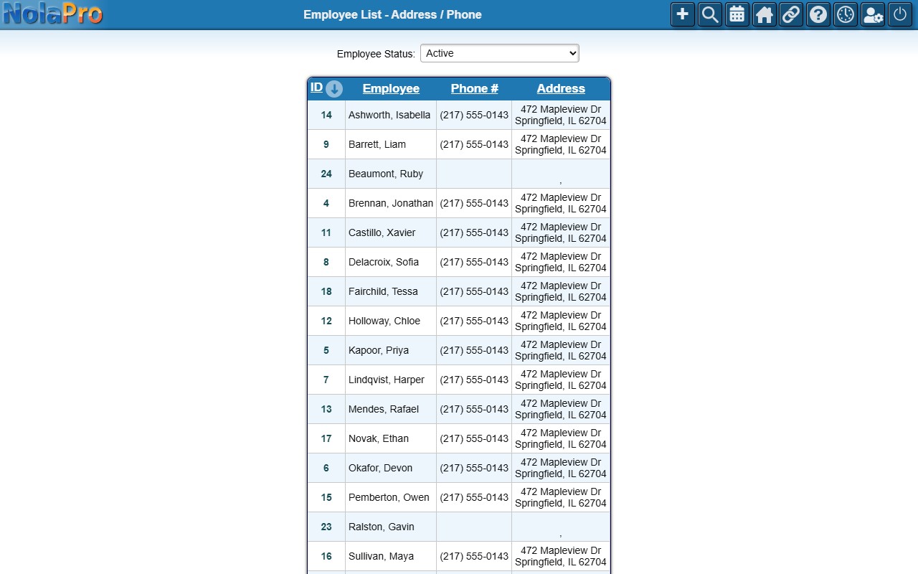The image size is (918, 574).
Task: Select ID 15 cell
Action: [x=326, y=497]
